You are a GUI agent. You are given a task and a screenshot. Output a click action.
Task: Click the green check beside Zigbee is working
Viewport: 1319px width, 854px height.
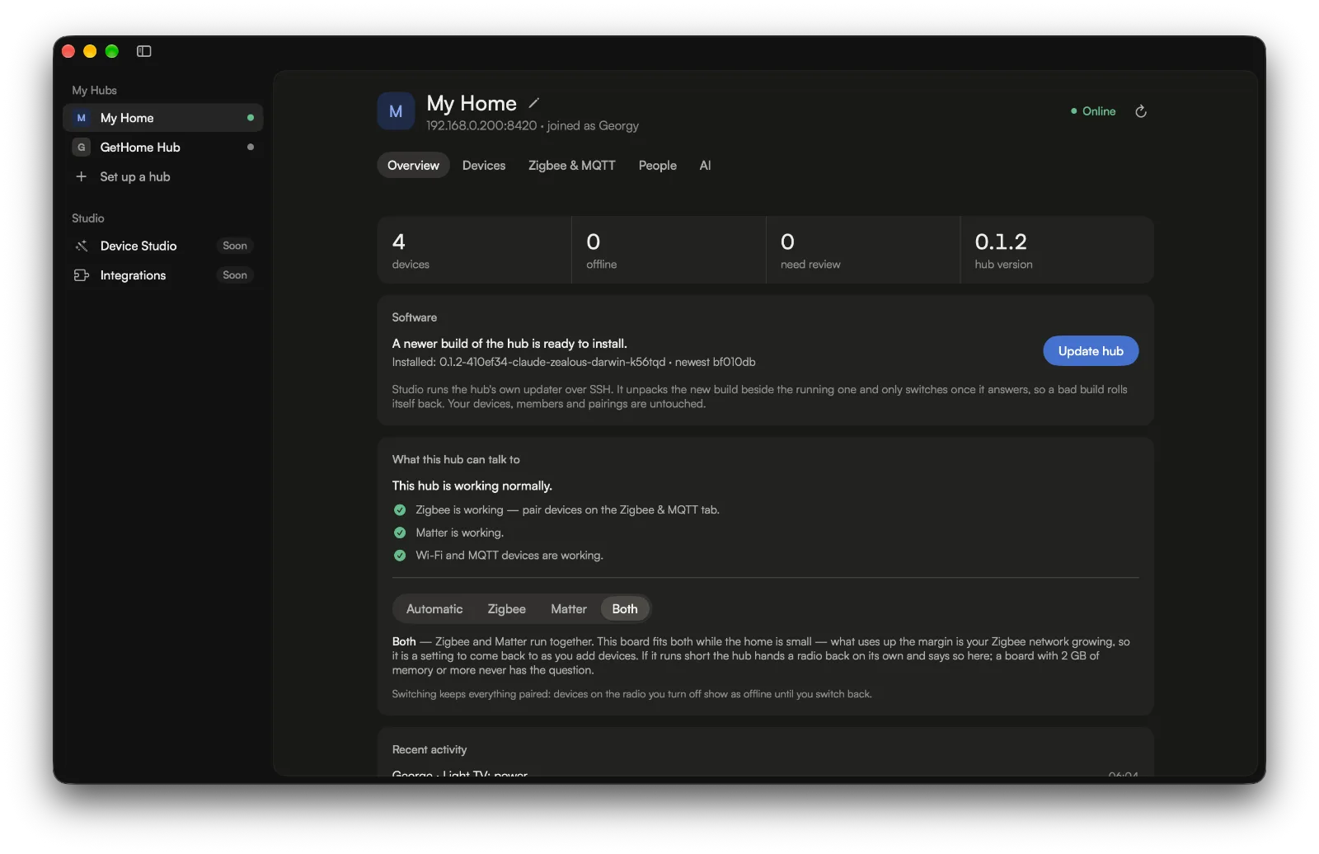coord(400,510)
